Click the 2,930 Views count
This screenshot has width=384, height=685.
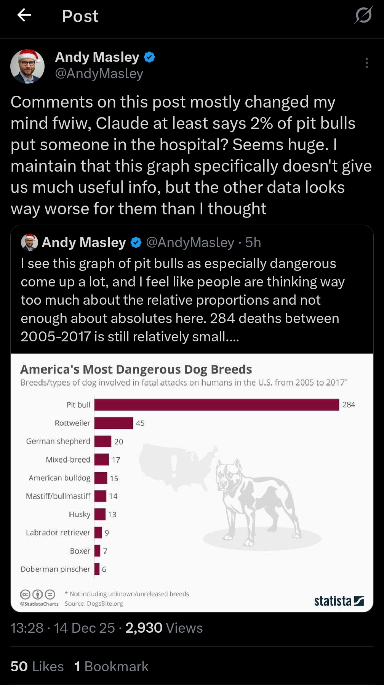[x=164, y=628]
